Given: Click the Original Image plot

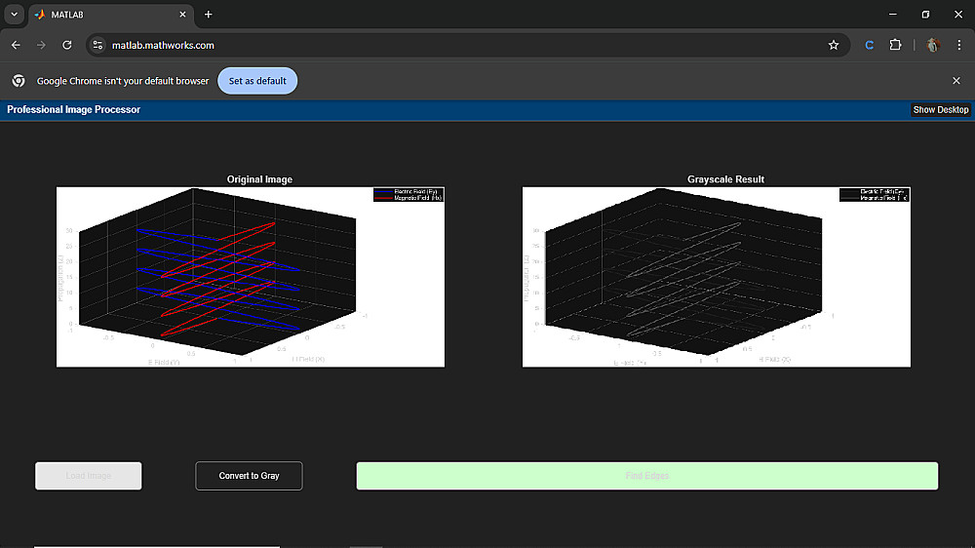Looking at the screenshot, I should coord(251,277).
